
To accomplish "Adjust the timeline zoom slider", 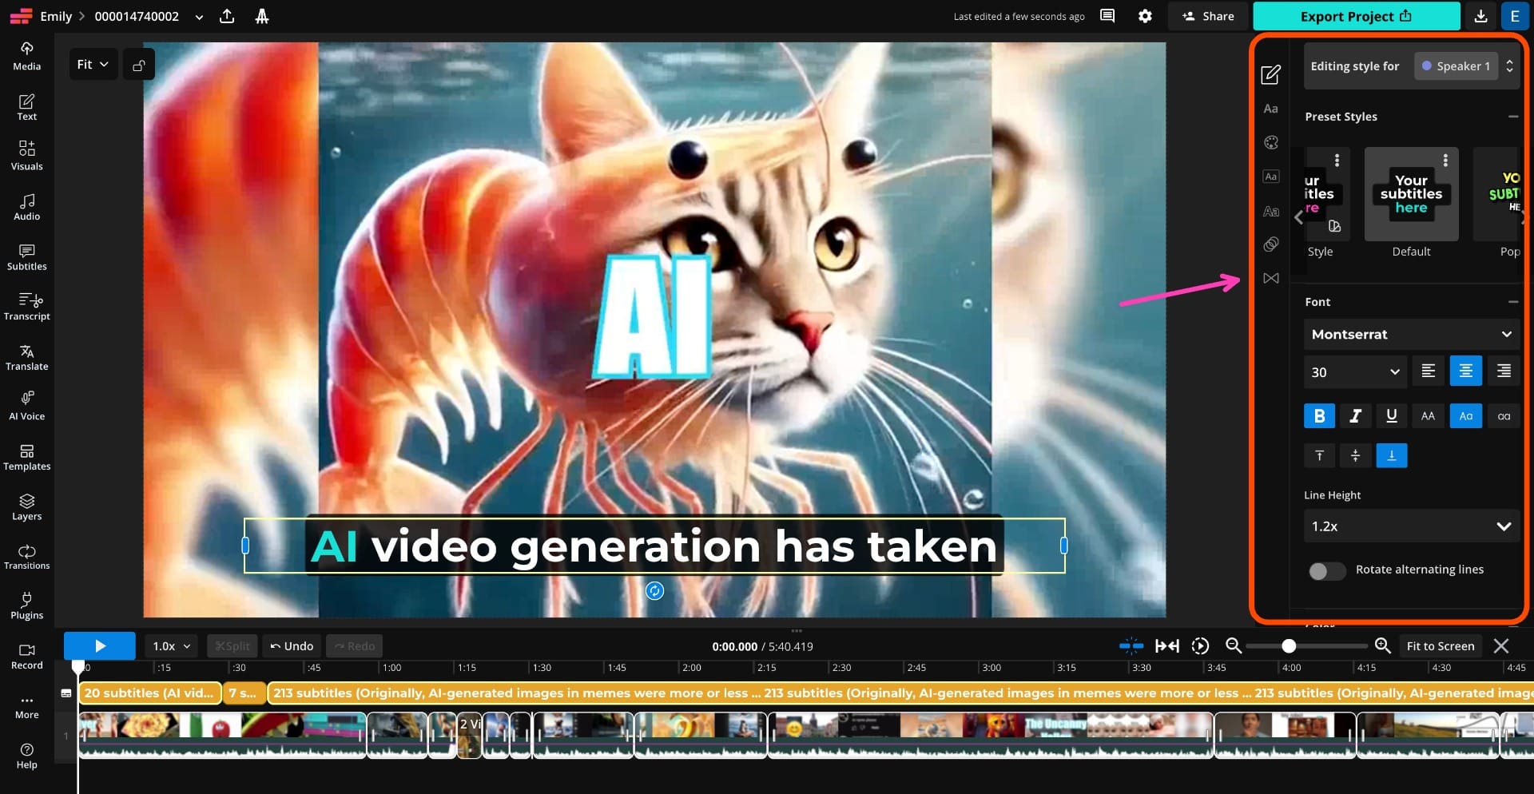I will coord(1287,645).
